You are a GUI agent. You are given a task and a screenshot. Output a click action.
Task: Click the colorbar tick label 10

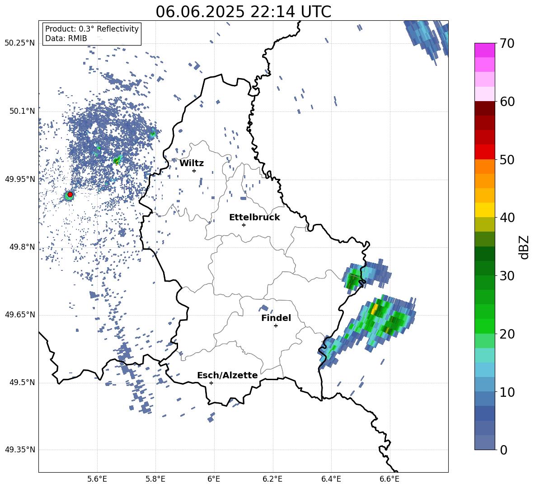pyautogui.click(x=507, y=392)
